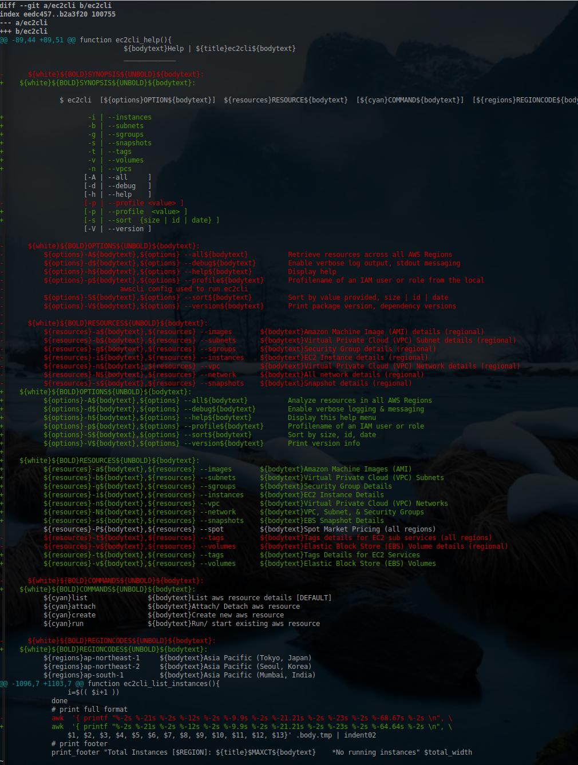Click the '# print full format' comment
Image resolution: width=578 pixels, height=765 pixels.
pyautogui.click(x=89, y=709)
